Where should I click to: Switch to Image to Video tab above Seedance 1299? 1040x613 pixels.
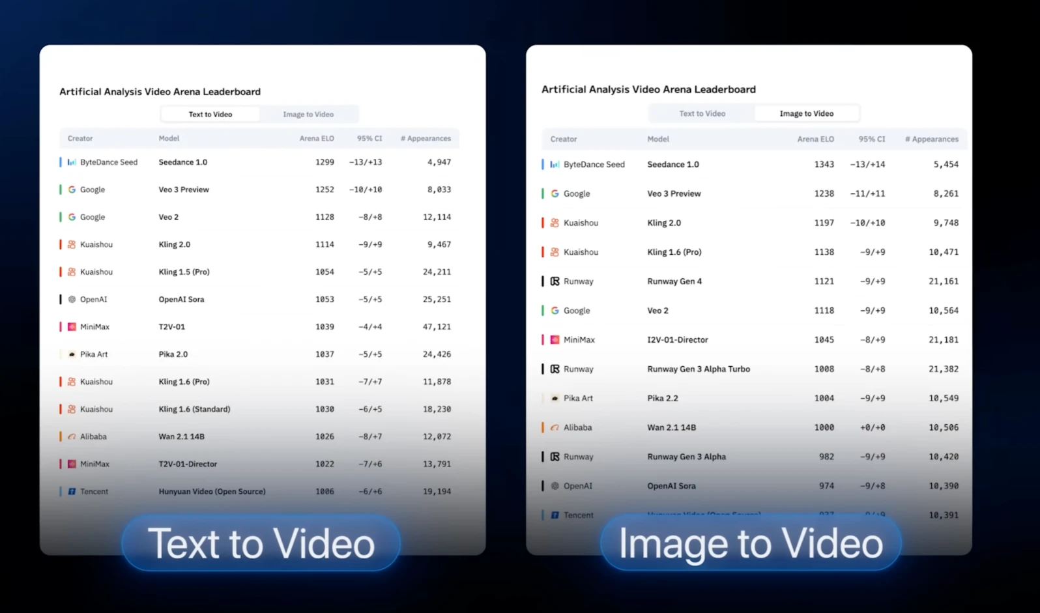(x=308, y=114)
